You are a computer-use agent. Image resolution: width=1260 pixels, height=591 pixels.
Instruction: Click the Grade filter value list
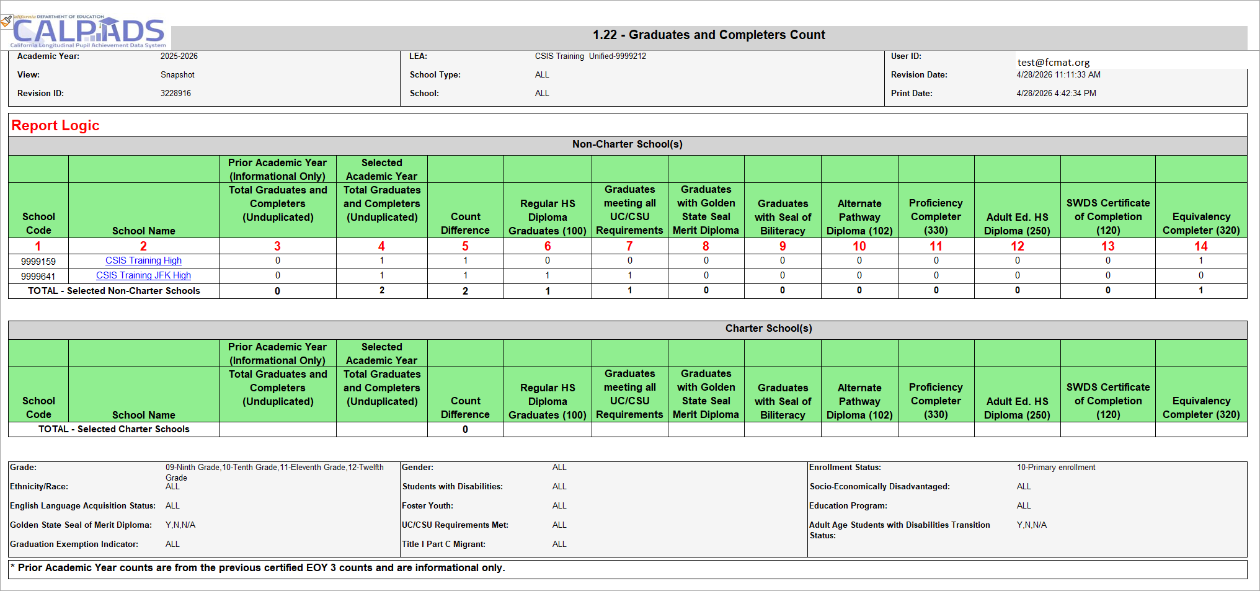pyautogui.click(x=275, y=472)
